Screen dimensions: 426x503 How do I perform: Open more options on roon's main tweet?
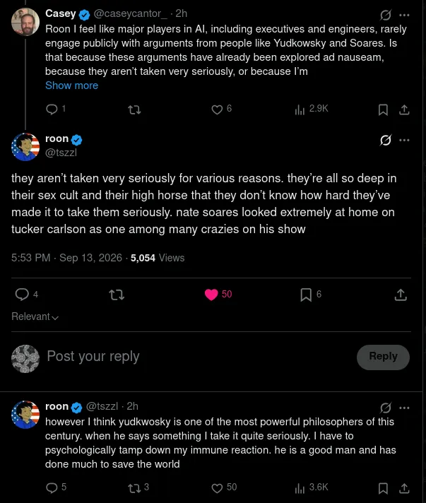click(x=404, y=140)
